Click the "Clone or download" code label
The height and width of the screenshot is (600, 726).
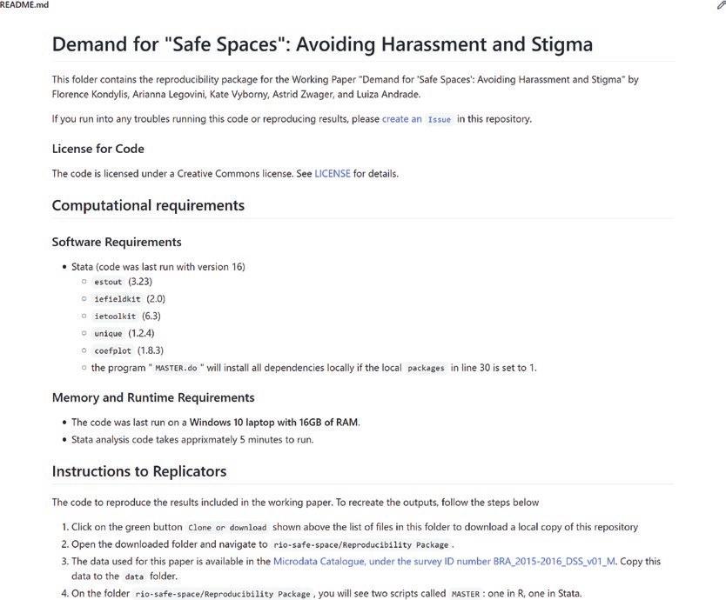[227, 528]
